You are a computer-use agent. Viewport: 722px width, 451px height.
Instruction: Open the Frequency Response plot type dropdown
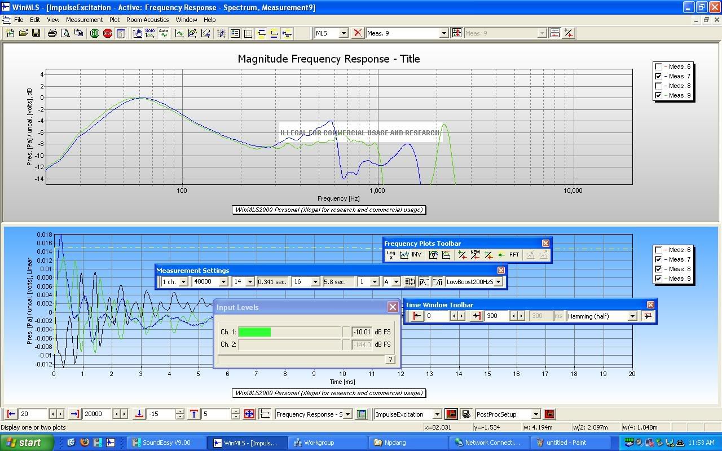click(347, 414)
